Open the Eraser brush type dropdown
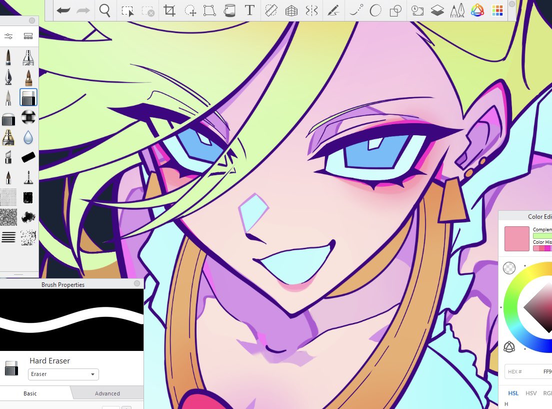552x409 pixels. pyautogui.click(x=63, y=374)
